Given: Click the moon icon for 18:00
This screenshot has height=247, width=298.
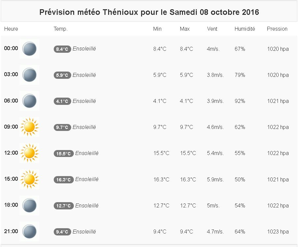Looking at the screenshot, I should 29,205.
